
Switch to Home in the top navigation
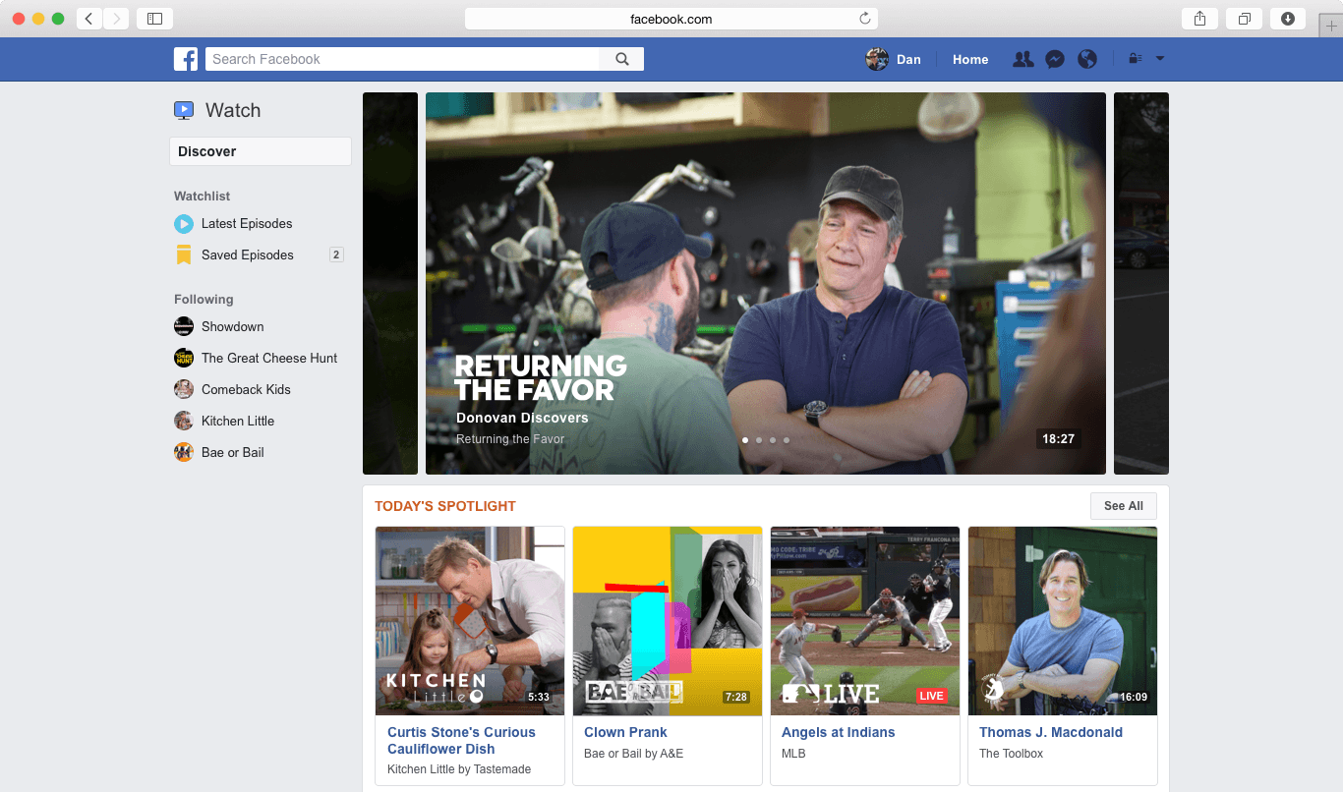pyautogui.click(x=970, y=59)
